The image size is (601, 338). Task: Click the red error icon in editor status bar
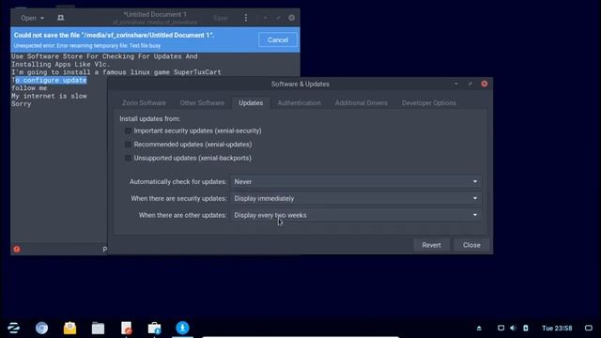(17, 249)
